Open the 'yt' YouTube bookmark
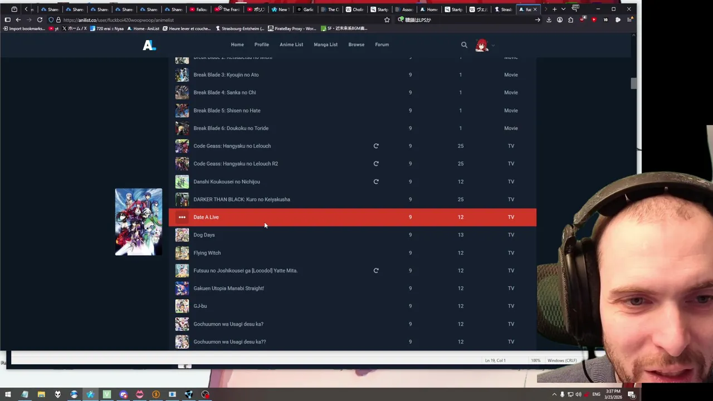 (x=54, y=28)
